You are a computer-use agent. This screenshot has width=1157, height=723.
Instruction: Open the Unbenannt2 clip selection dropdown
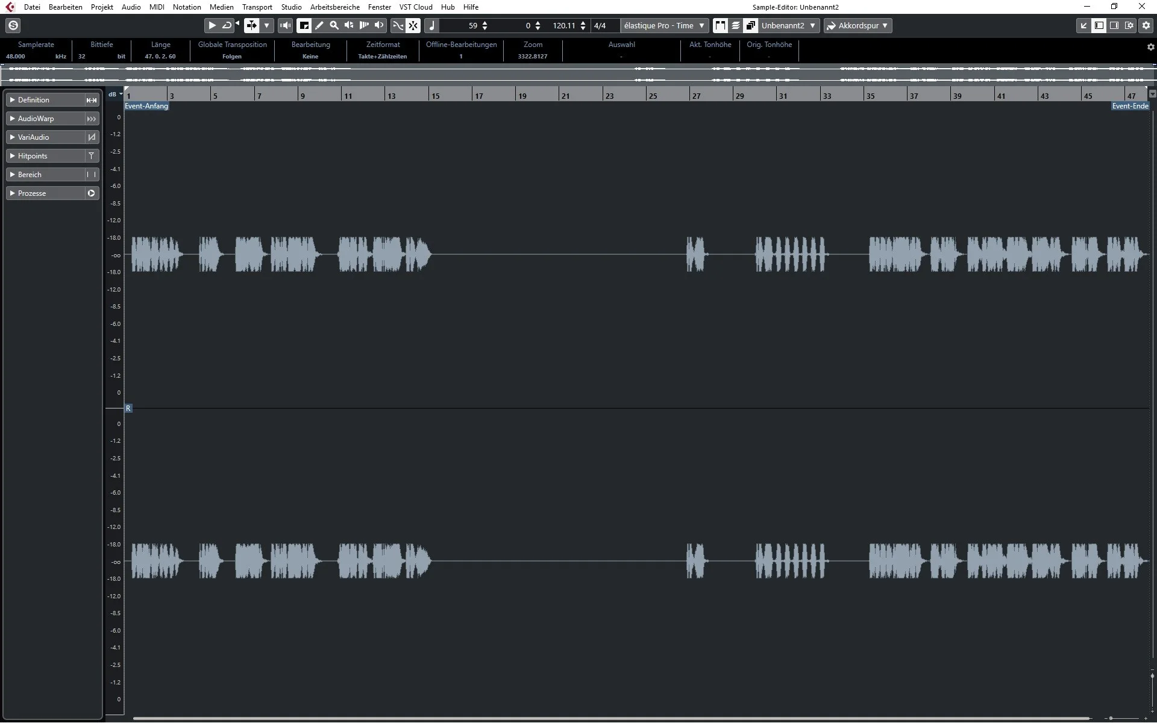click(788, 25)
